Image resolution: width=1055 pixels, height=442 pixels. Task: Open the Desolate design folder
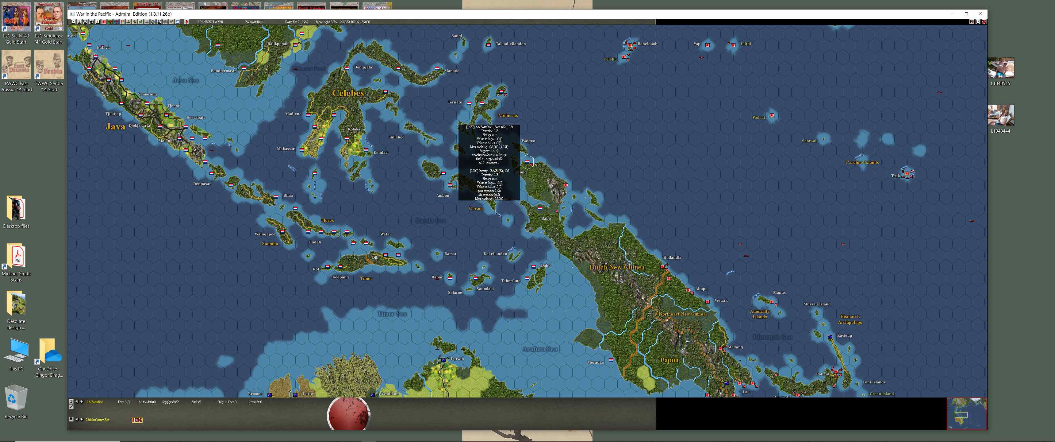click(x=16, y=310)
